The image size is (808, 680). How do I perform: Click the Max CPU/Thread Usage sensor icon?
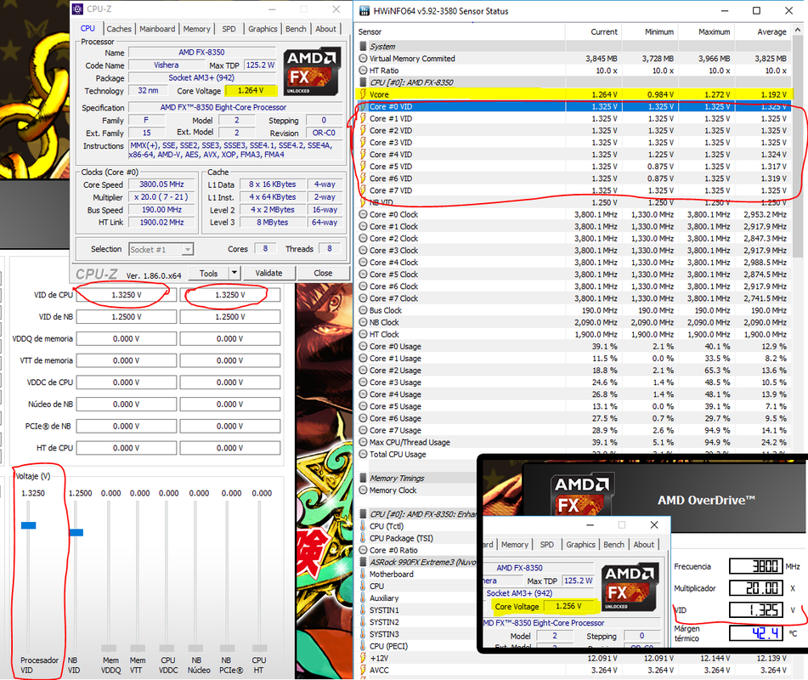pos(364,442)
